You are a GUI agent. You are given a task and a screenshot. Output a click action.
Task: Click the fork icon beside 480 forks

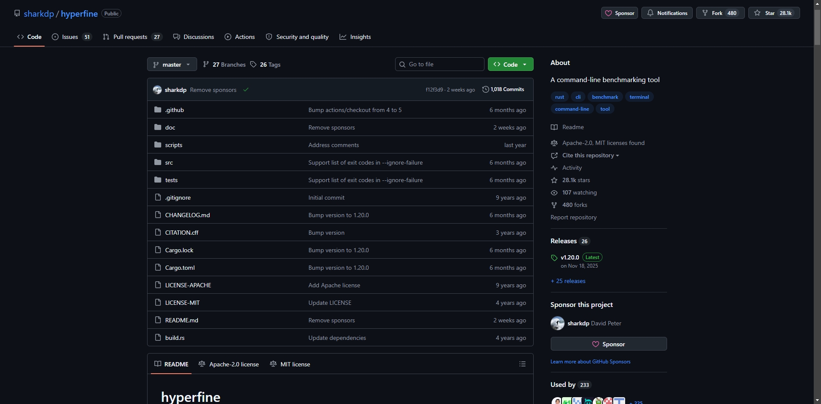(x=554, y=205)
